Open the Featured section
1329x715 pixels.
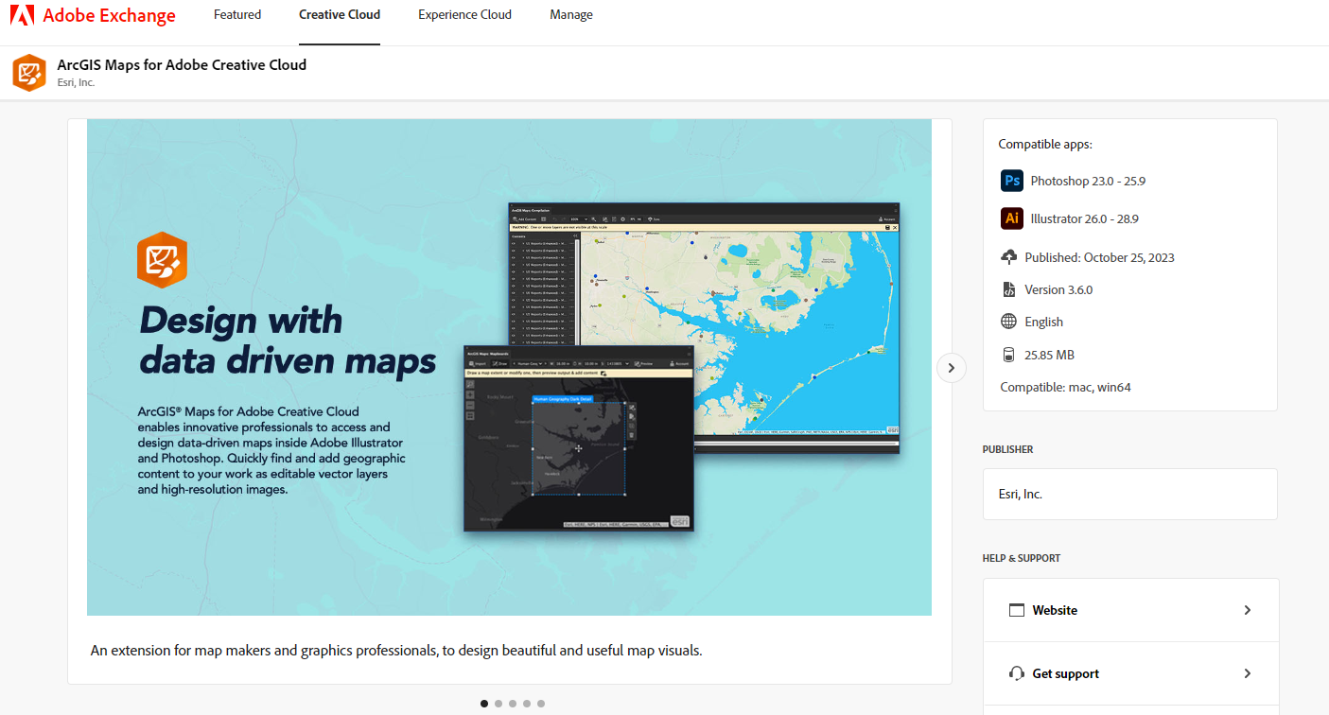[x=237, y=15]
